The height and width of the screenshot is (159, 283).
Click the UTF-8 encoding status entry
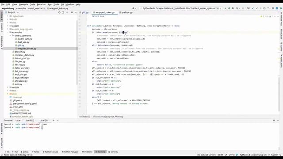pos(232,155)
